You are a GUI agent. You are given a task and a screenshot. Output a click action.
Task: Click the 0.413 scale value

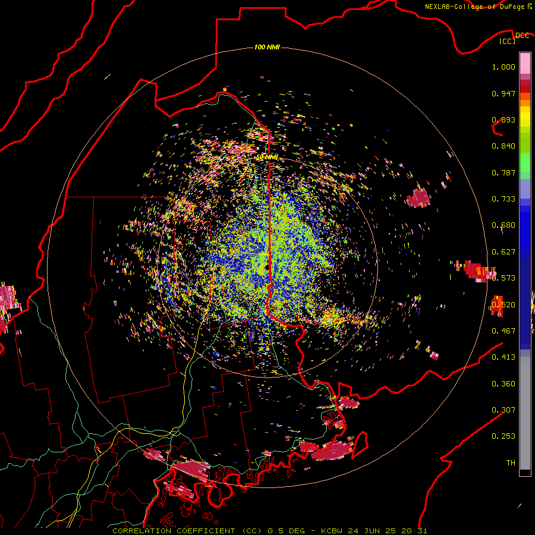pyautogui.click(x=503, y=357)
